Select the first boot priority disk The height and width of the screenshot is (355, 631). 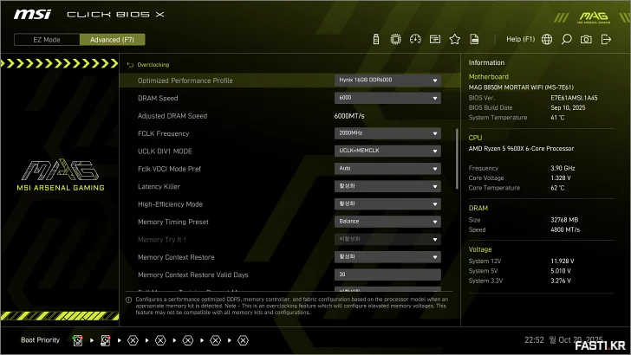coord(78,340)
